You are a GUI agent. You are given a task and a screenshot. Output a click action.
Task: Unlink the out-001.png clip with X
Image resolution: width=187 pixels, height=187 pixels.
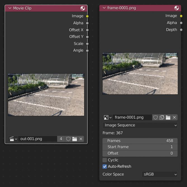pos(81,139)
